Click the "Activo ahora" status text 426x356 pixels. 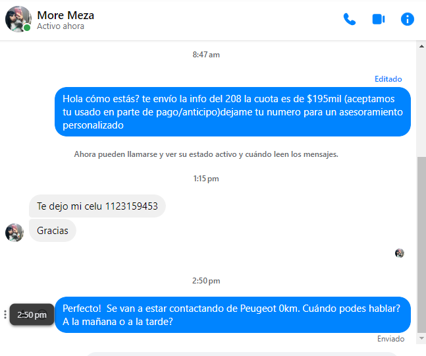pos(61,26)
